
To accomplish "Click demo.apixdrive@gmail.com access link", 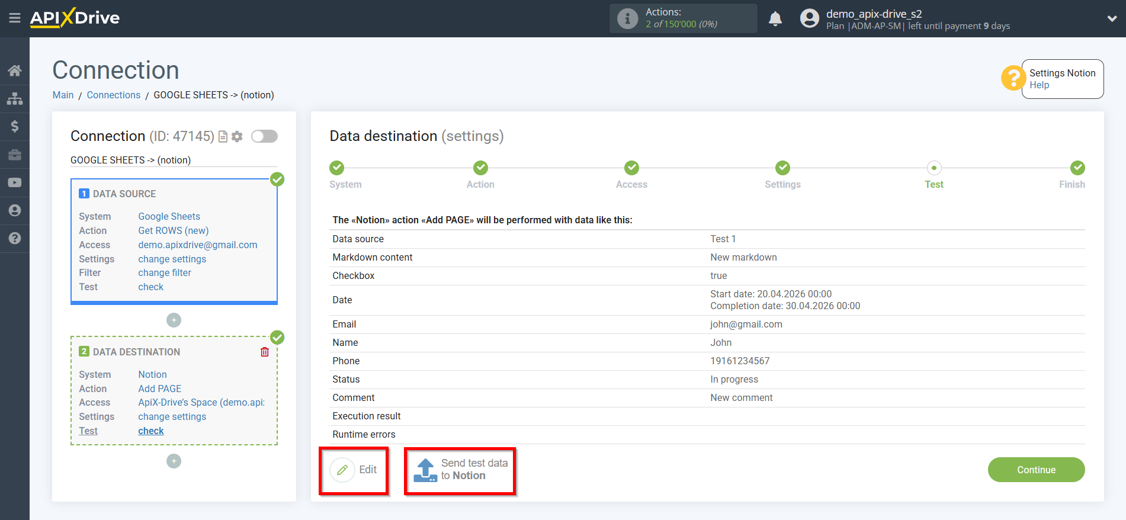I will pyautogui.click(x=198, y=245).
